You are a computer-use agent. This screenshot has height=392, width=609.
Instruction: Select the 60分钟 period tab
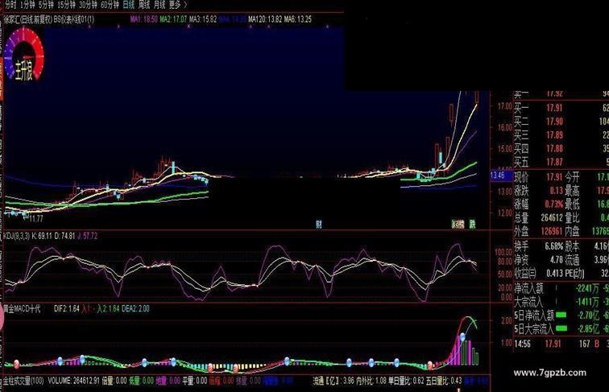[x=110, y=5]
